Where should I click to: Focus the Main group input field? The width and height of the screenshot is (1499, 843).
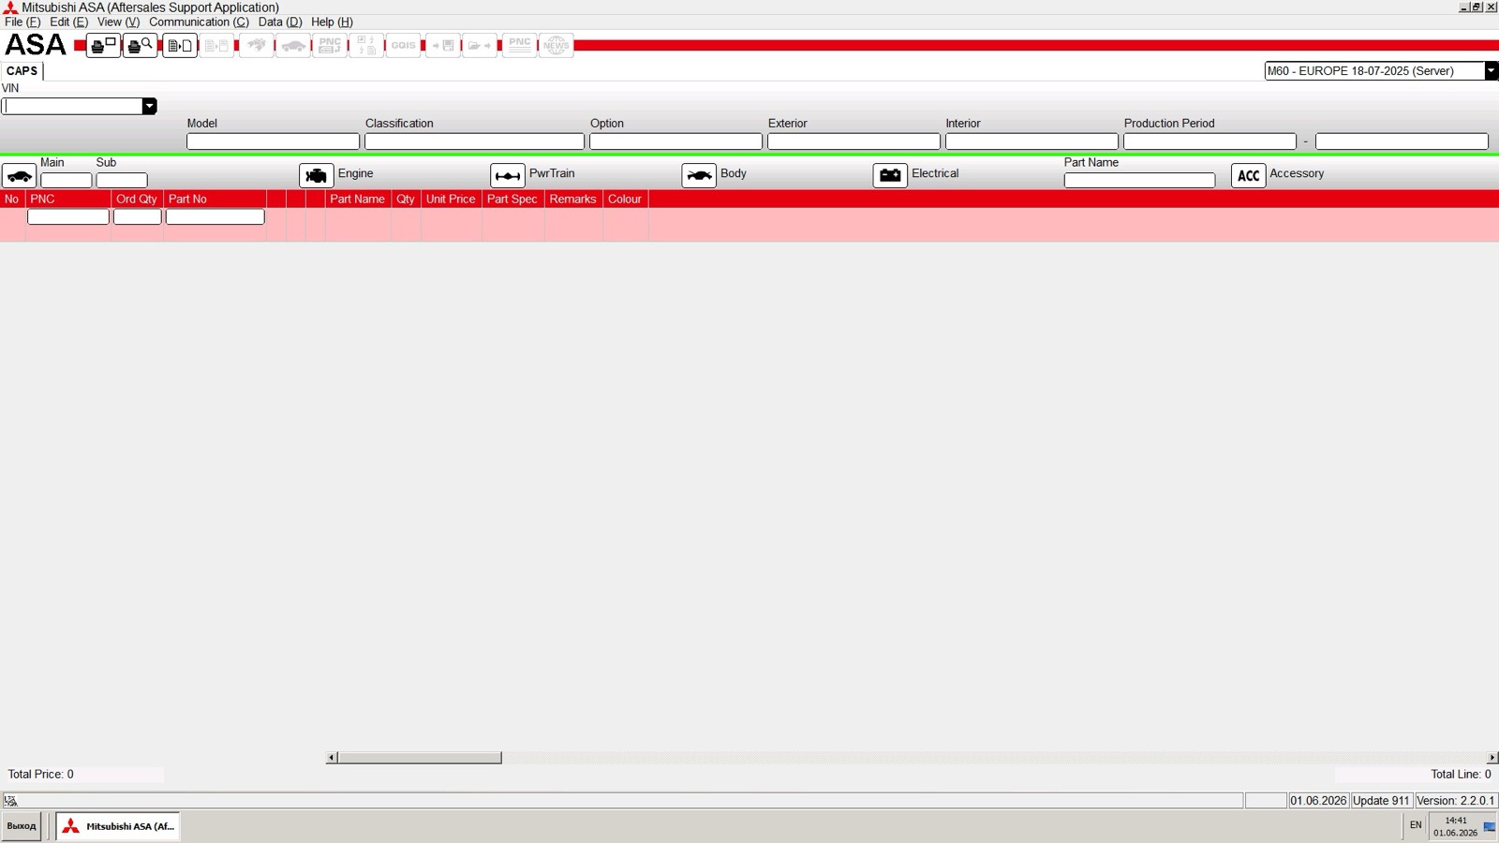67,180
